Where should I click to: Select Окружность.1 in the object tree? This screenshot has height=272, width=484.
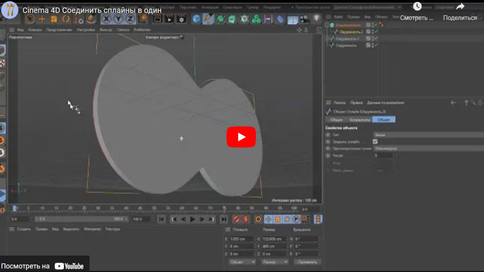click(x=348, y=39)
